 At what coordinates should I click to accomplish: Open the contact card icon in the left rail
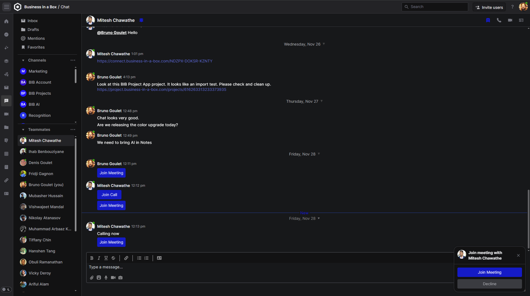[x=6, y=194]
